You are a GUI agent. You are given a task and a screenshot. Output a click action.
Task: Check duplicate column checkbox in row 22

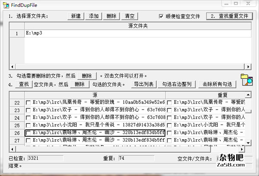[169, 103]
